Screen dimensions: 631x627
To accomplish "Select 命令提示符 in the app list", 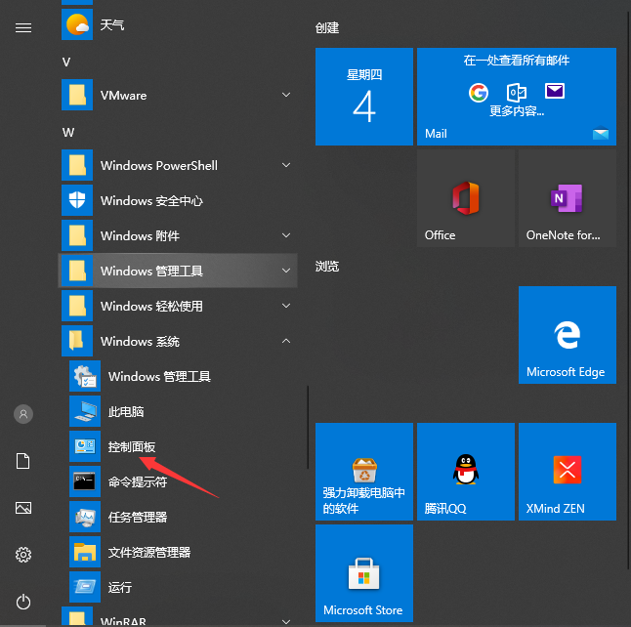I will pos(137,482).
